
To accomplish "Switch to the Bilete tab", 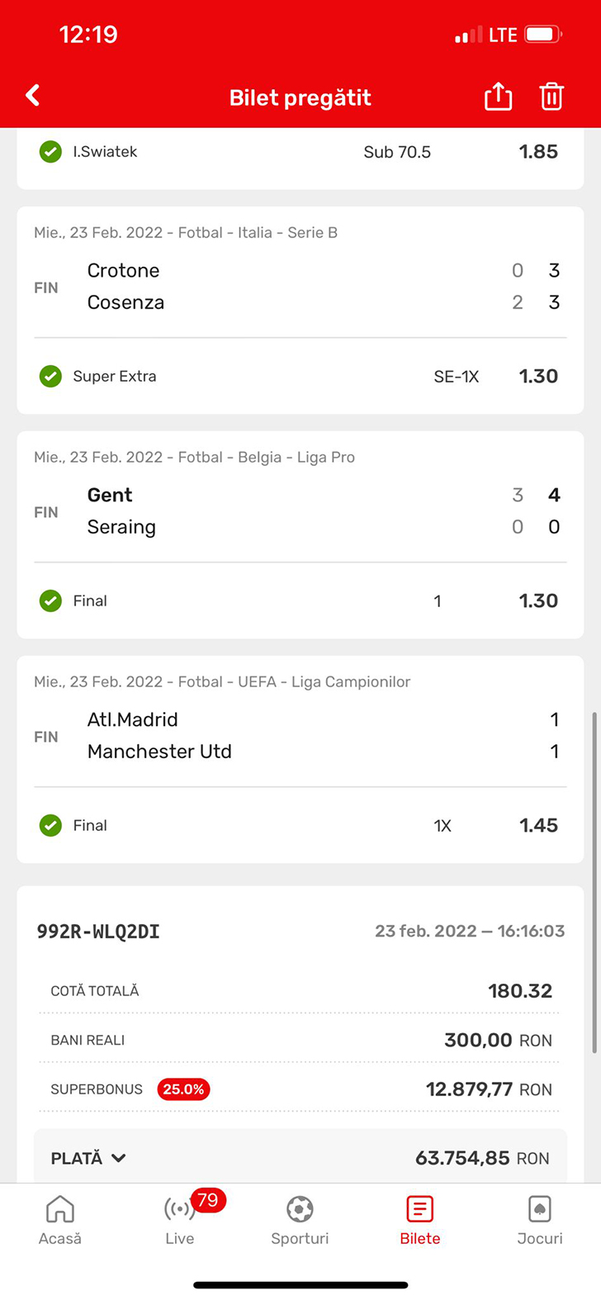I will 419,1221.
